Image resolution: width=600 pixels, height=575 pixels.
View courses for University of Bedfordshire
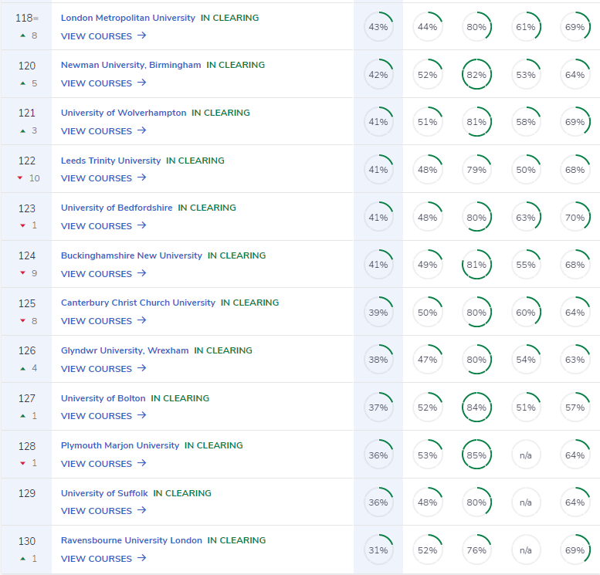pyautogui.click(x=103, y=225)
